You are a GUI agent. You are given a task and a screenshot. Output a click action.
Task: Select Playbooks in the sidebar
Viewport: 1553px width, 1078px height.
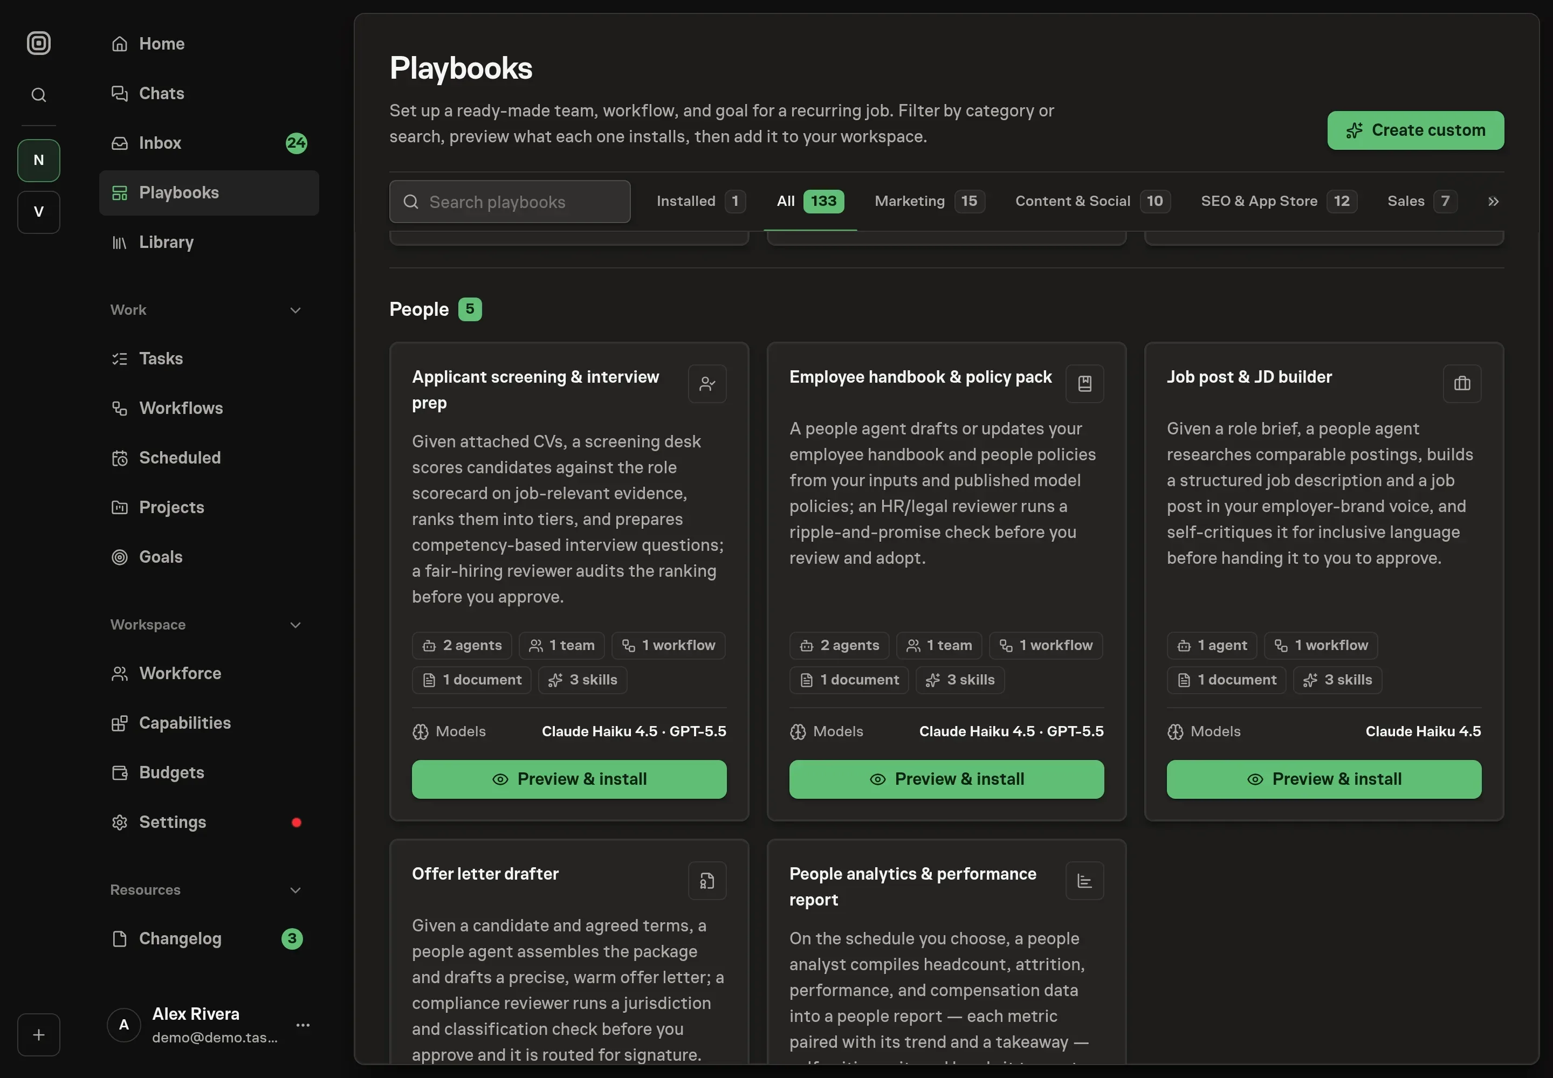pyautogui.click(x=209, y=193)
